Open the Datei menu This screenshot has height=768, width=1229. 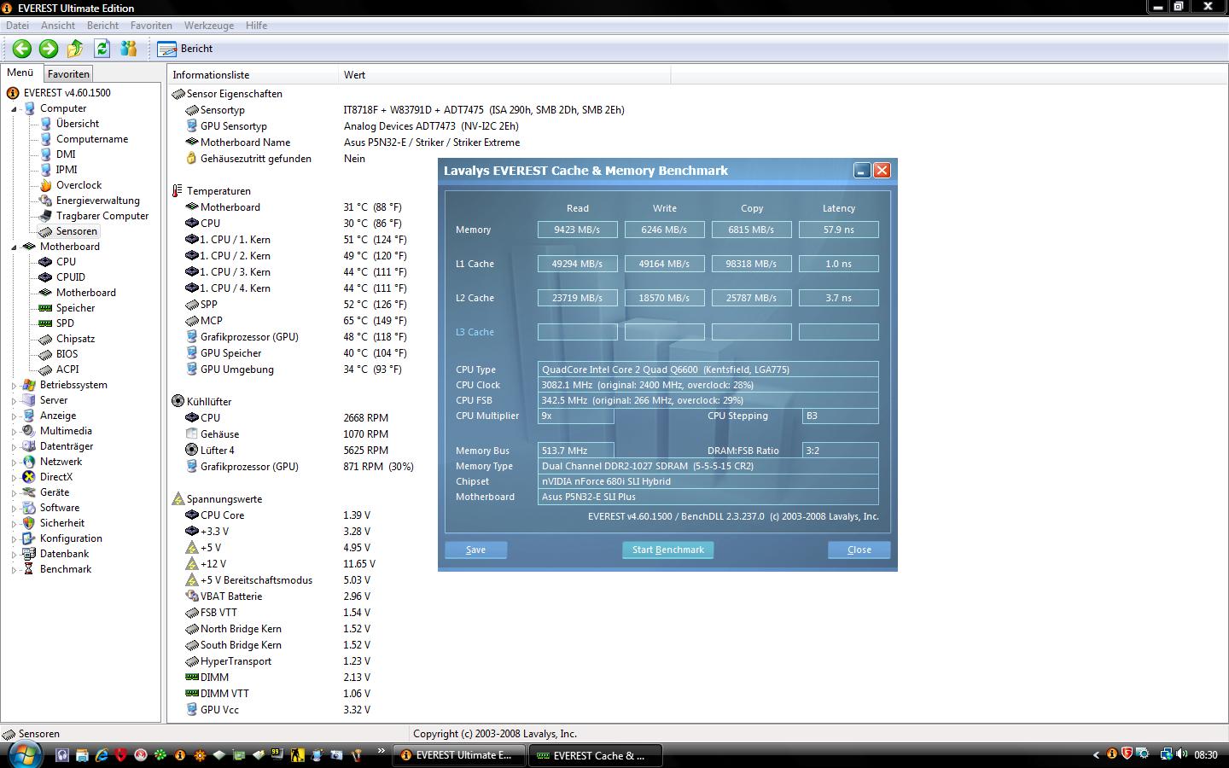pos(17,26)
